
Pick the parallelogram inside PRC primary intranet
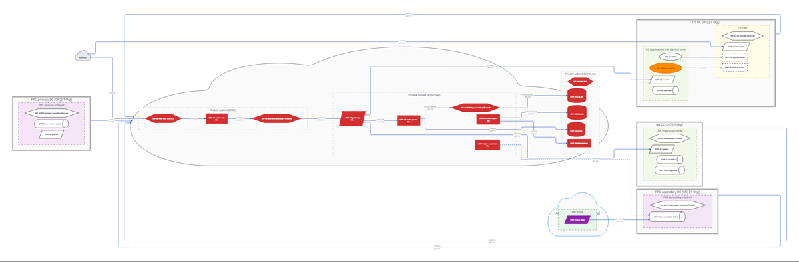click(x=51, y=134)
